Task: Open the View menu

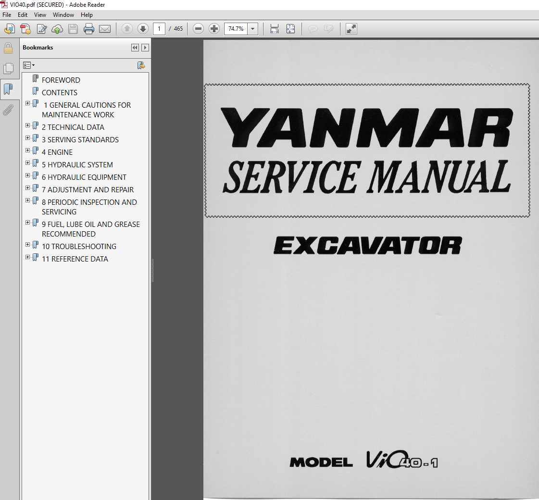Action: click(40, 15)
